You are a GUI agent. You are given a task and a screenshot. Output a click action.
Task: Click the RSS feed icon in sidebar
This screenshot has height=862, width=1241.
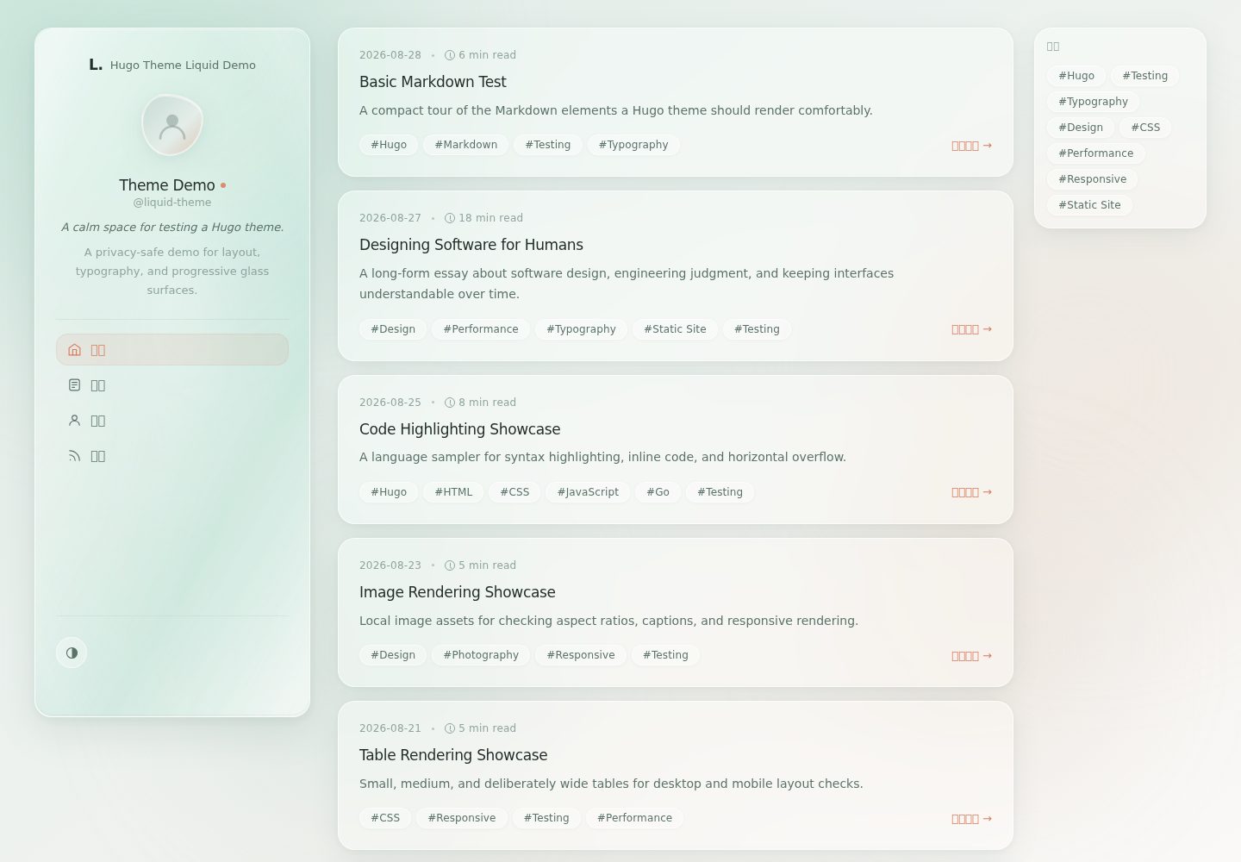74,456
